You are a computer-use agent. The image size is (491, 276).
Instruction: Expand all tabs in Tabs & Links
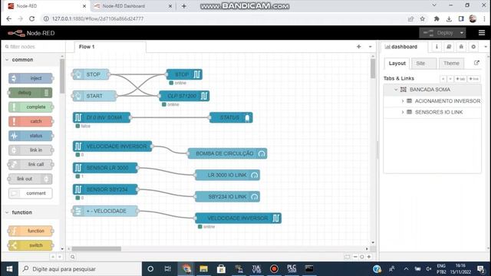450,79
